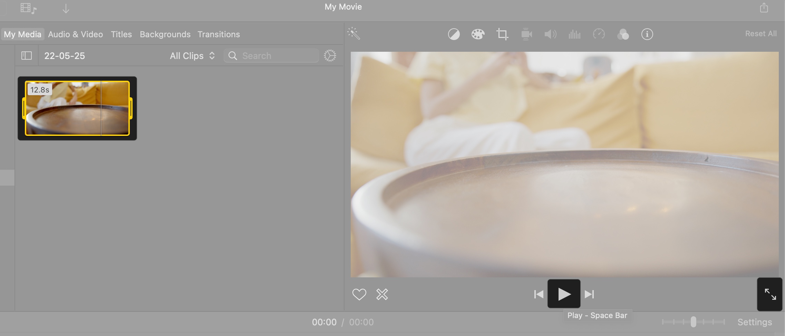Toggle the sidebar panel visibility
785x336 pixels.
(x=26, y=55)
